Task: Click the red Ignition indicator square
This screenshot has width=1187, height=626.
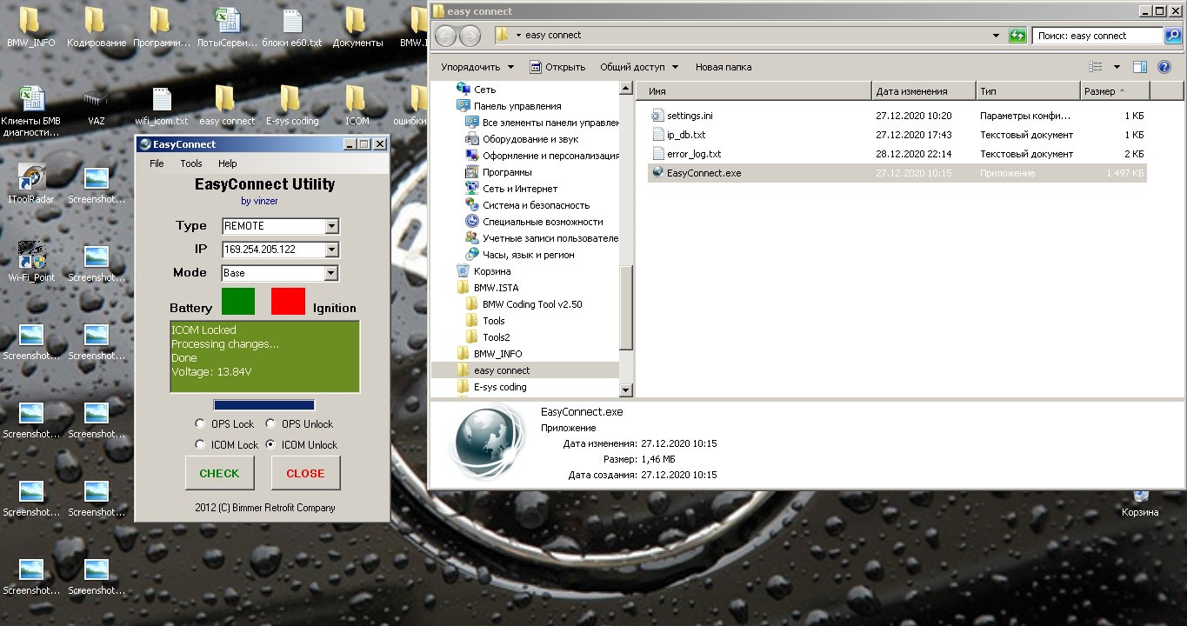Action: 289,300
